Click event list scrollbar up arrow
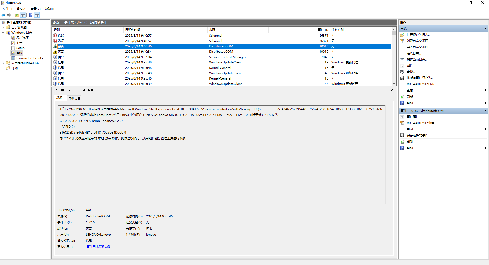This screenshot has height=265, width=489. (x=394, y=29)
